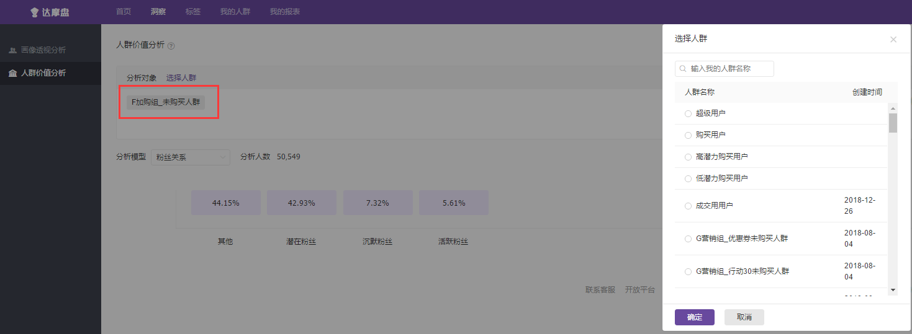Image resolution: width=912 pixels, height=334 pixels.
Task: Click the 人群价值分析 sidebar icon
Action: click(12, 73)
